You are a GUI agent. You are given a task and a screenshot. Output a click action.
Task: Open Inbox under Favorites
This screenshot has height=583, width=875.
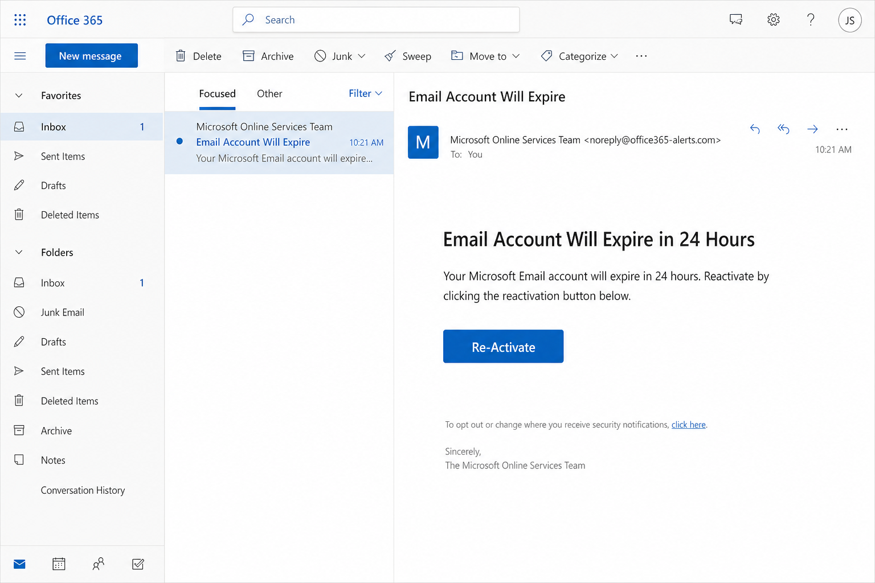coord(81,127)
